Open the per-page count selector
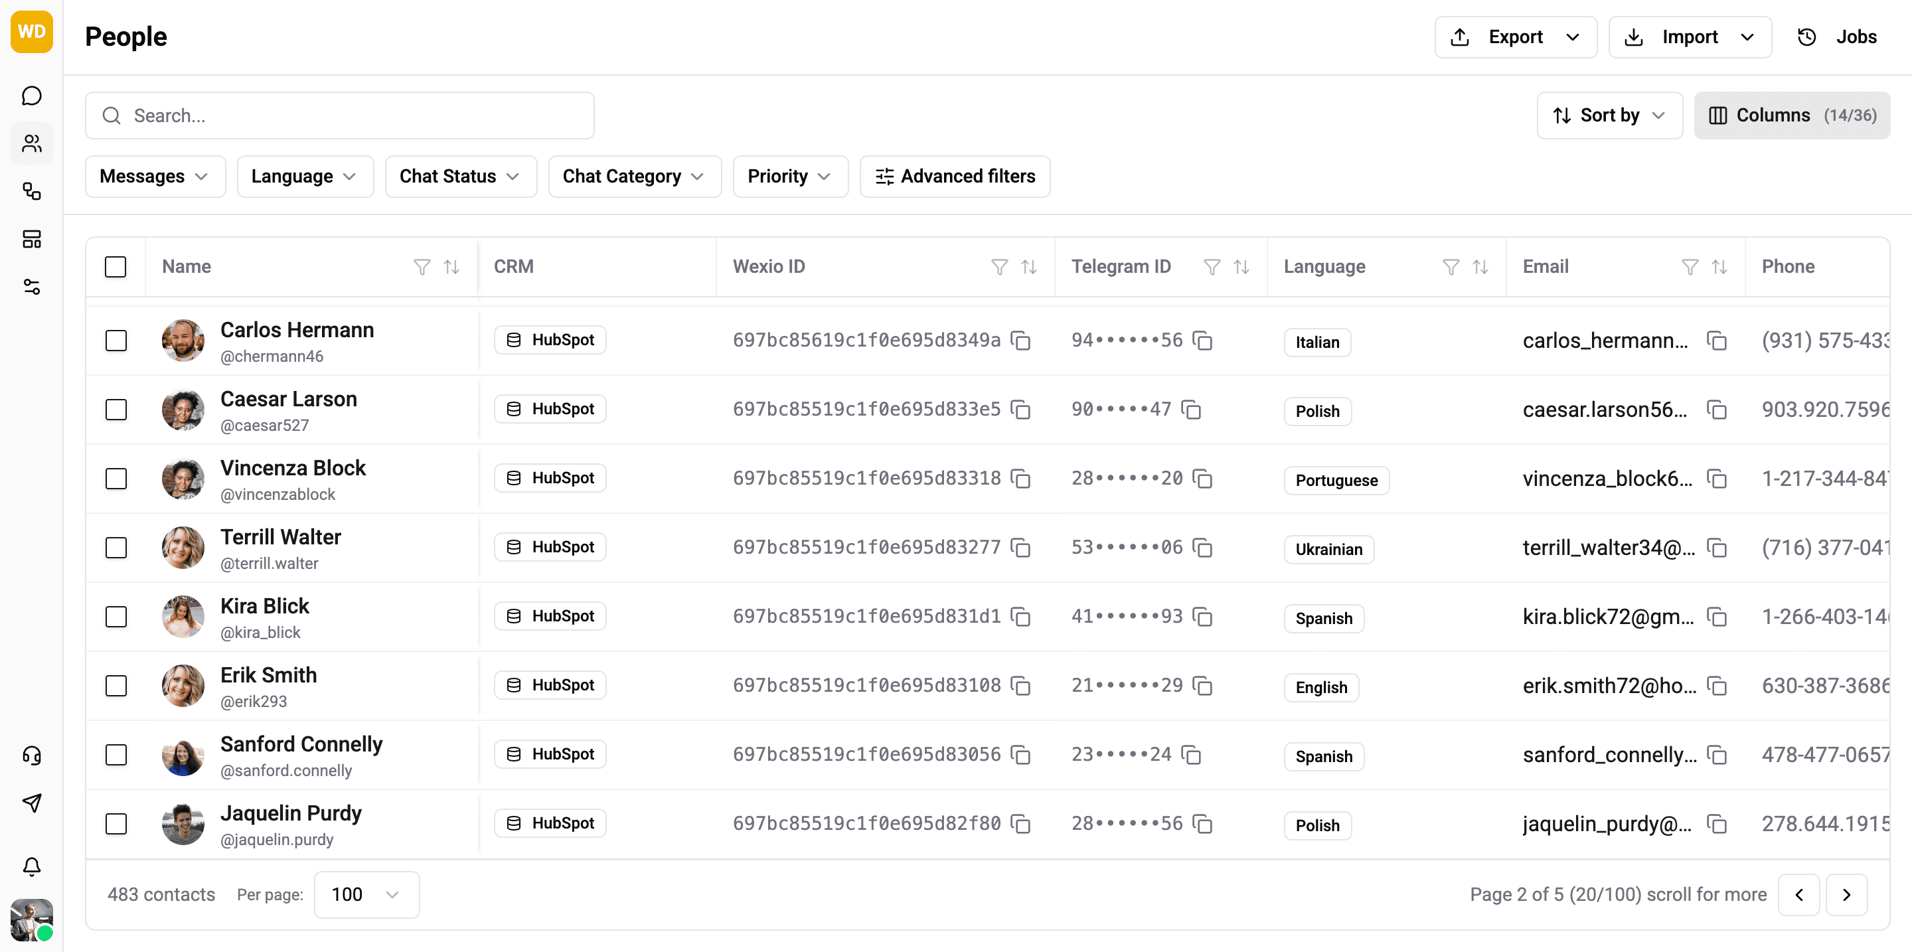 [x=366, y=894]
